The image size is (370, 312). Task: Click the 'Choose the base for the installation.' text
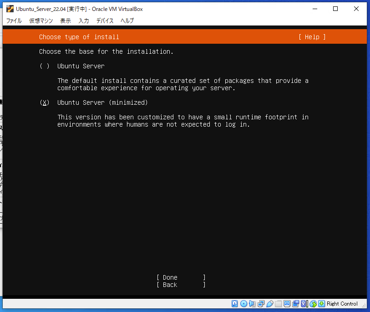(x=106, y=51)
